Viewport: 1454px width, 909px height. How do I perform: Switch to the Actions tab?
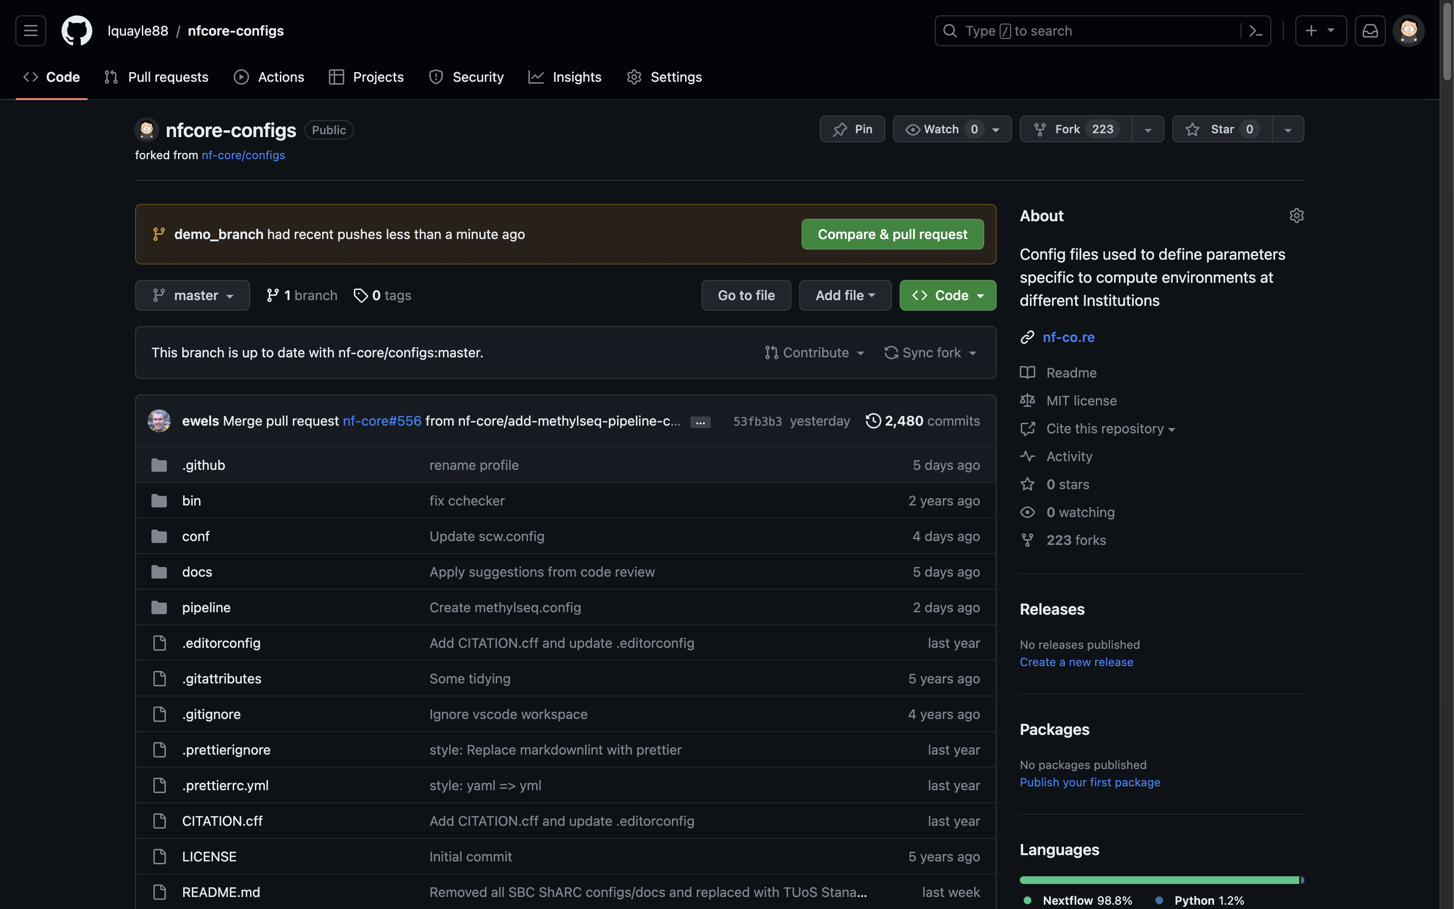(x=269, y=77)
